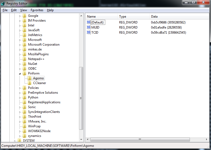This screenshot has width=211, height=150.
Task: Open the Help menu
Action: tap(50, 10)
